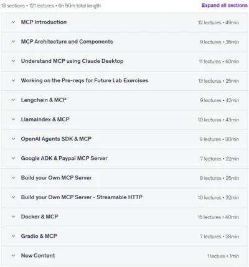This screenshot has width=249, height=267.
Task: Open Build your Own MCP Server - Streamable HTTP
Action: pyautogui.click(x=82, y=197)
